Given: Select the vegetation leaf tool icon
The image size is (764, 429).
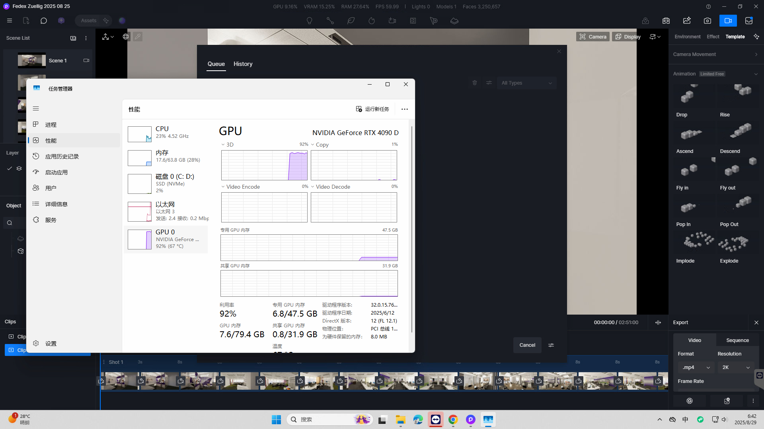Looking at the screenshot, I should pos(351,21).
